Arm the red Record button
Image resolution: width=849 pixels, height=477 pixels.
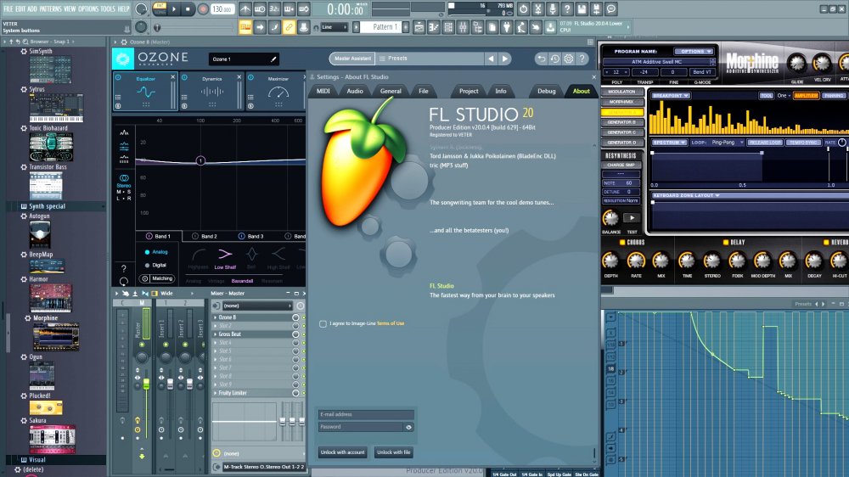[203, 9]
